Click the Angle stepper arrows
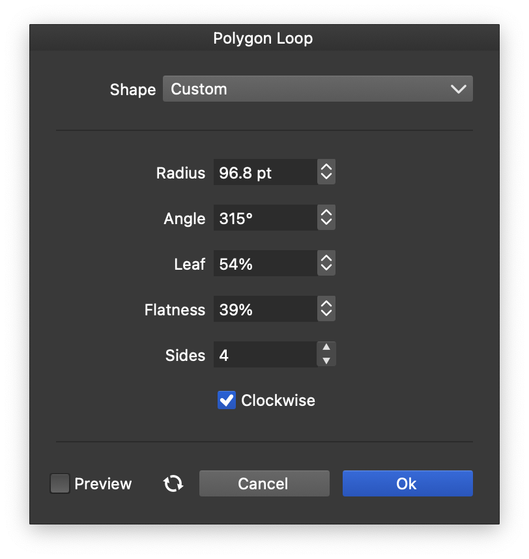 tap(326, 218)
